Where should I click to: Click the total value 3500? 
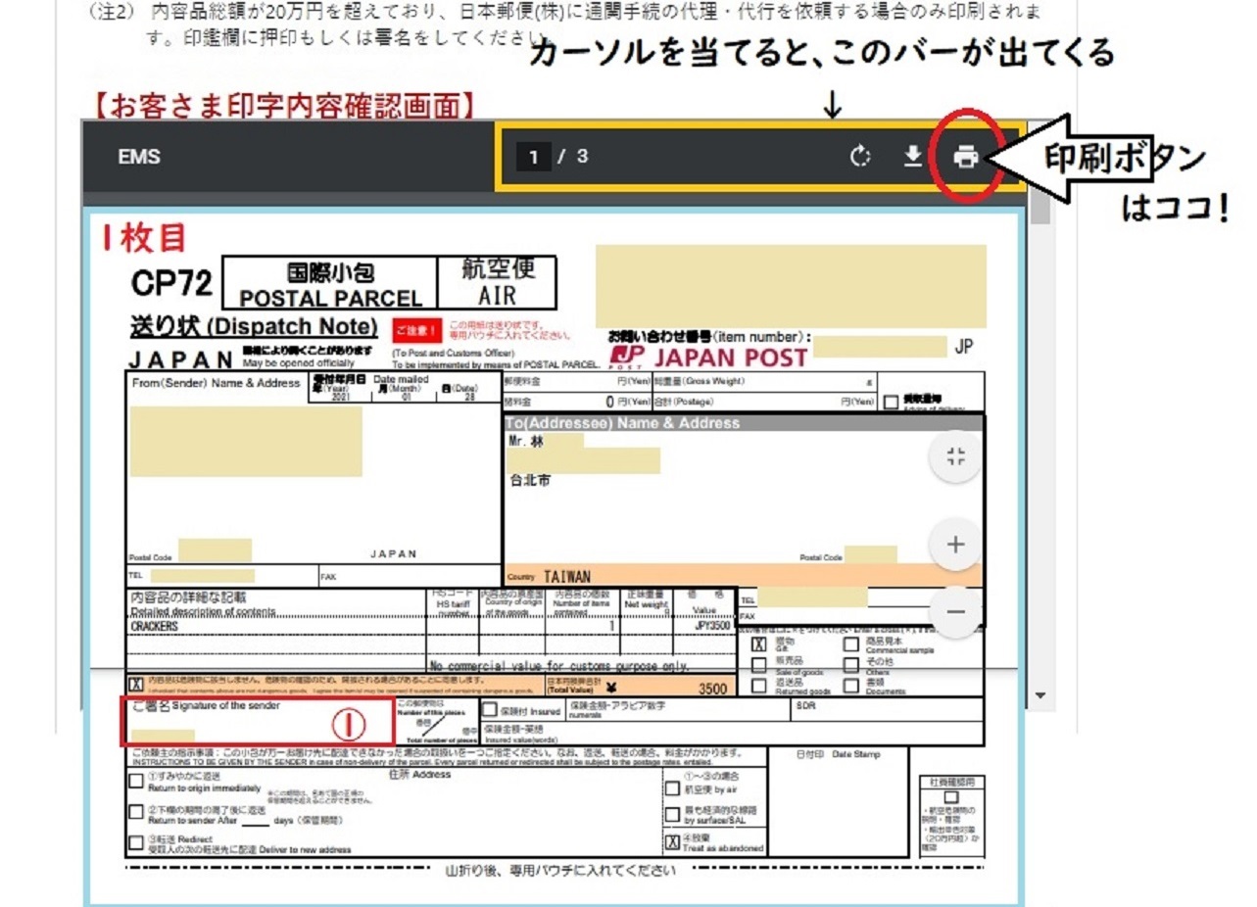click(712, 690)
